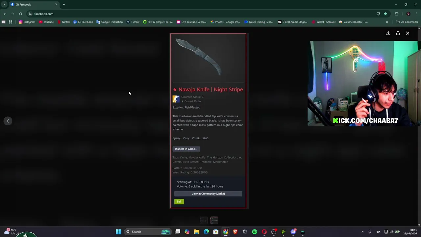Open the All Bookmarks folder

click(x=407, y=22)
